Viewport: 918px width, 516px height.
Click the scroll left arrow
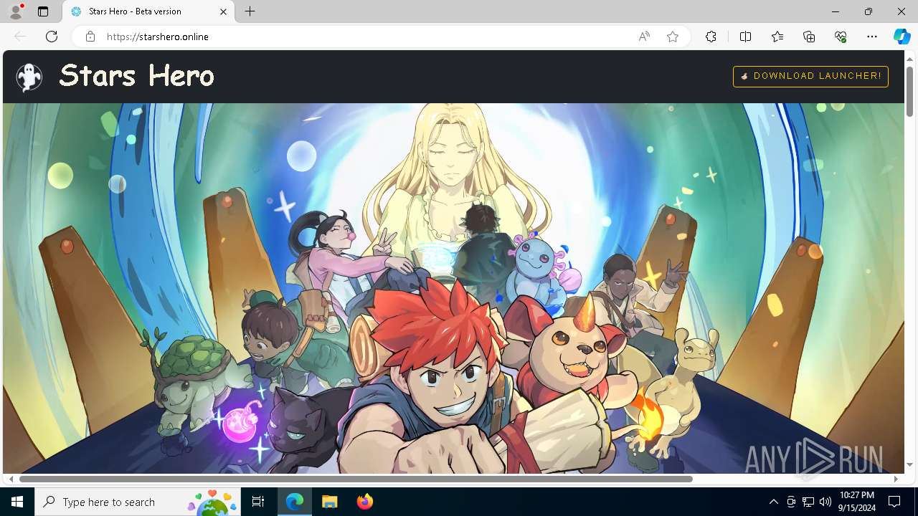10,479
